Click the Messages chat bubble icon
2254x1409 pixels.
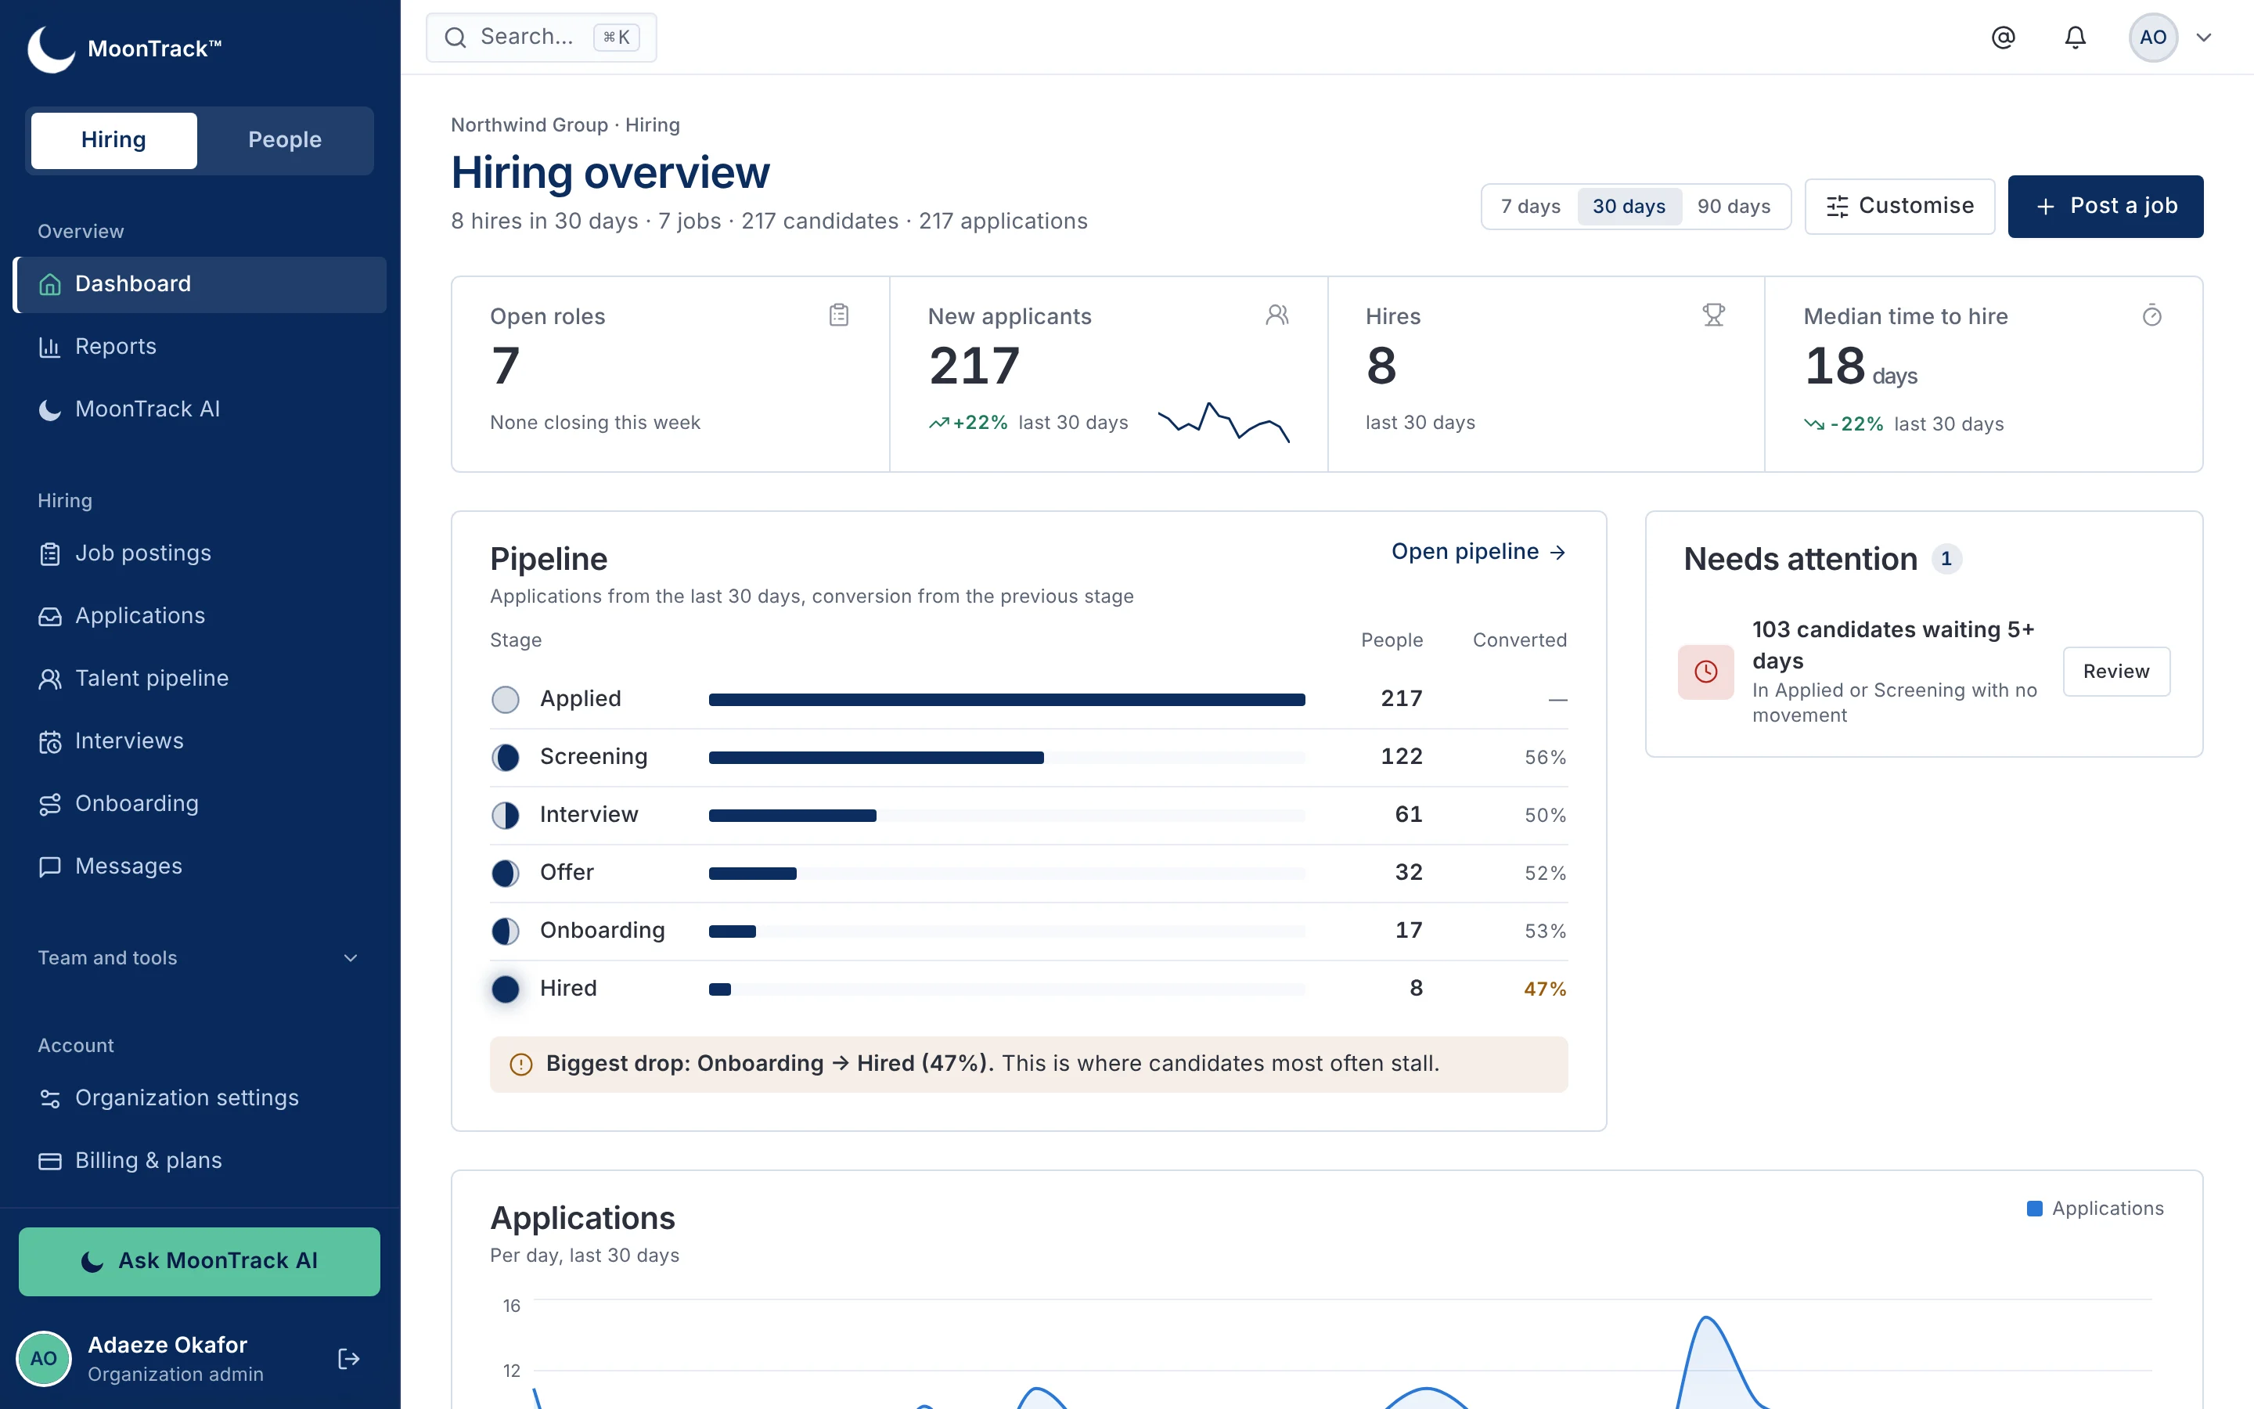[x=50, y=867]
